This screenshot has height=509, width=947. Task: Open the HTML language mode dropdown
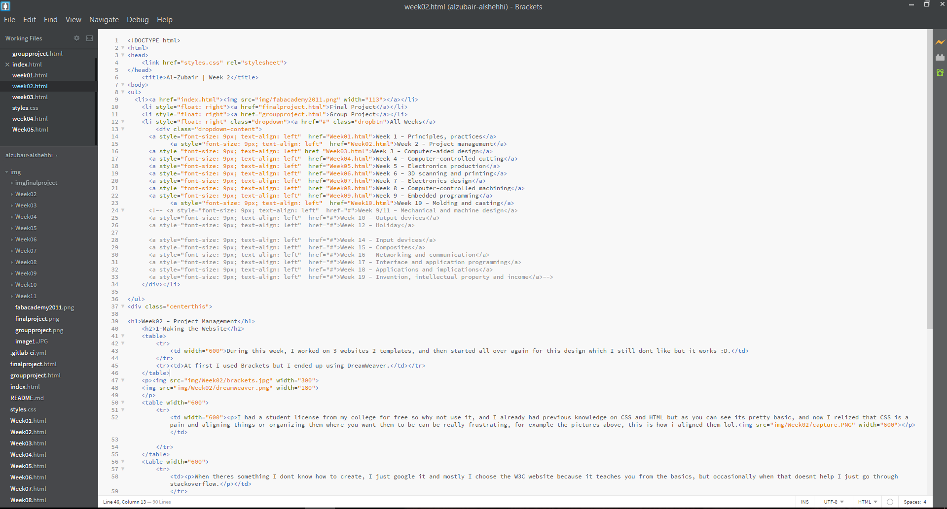[868, 502]
